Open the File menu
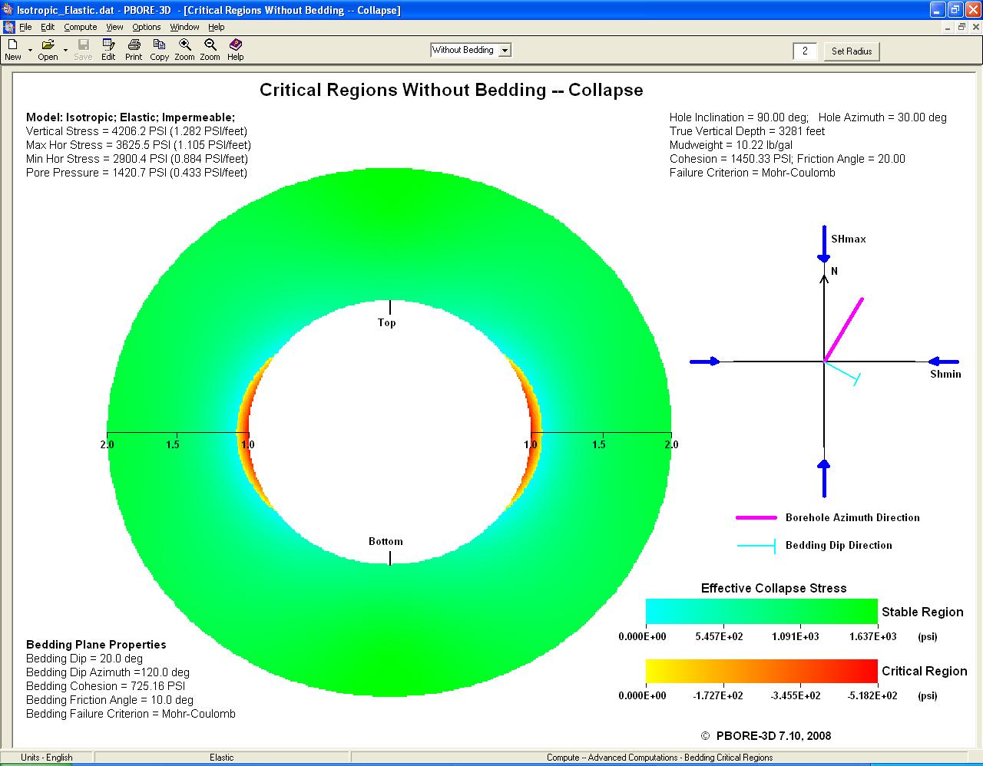 (25, 27)
